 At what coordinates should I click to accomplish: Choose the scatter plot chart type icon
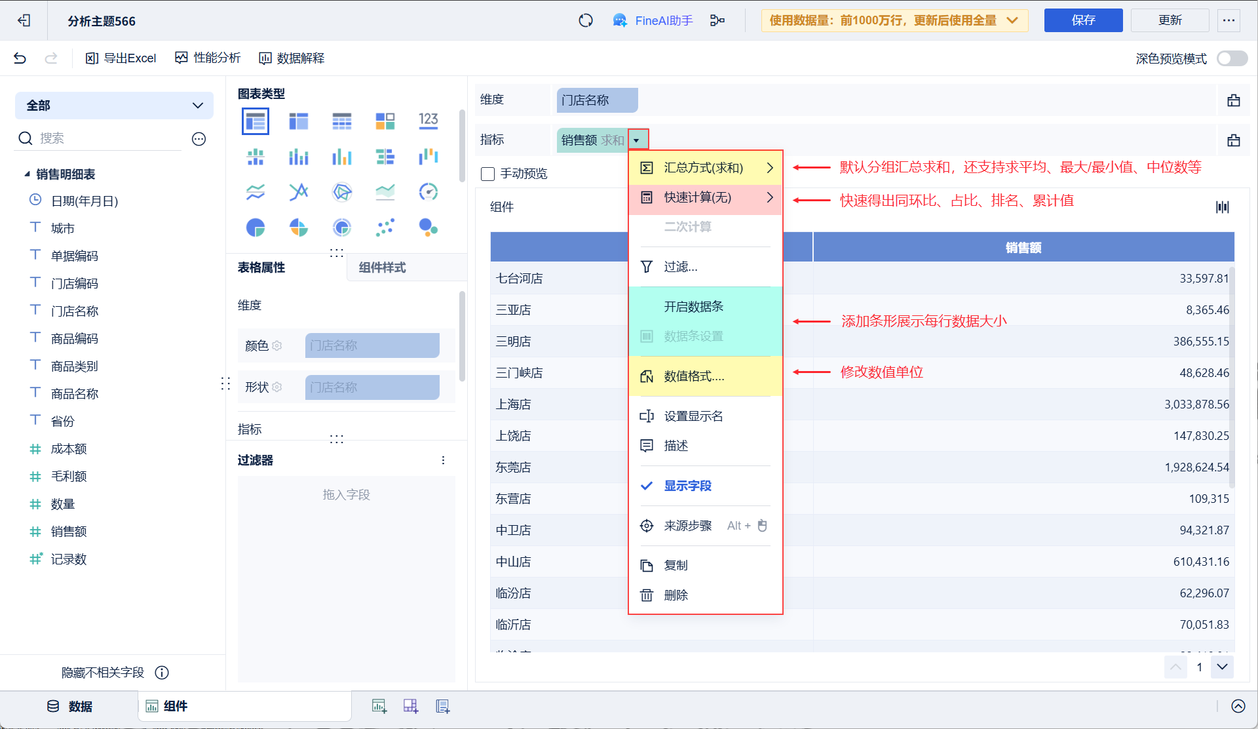pos(385,227)
